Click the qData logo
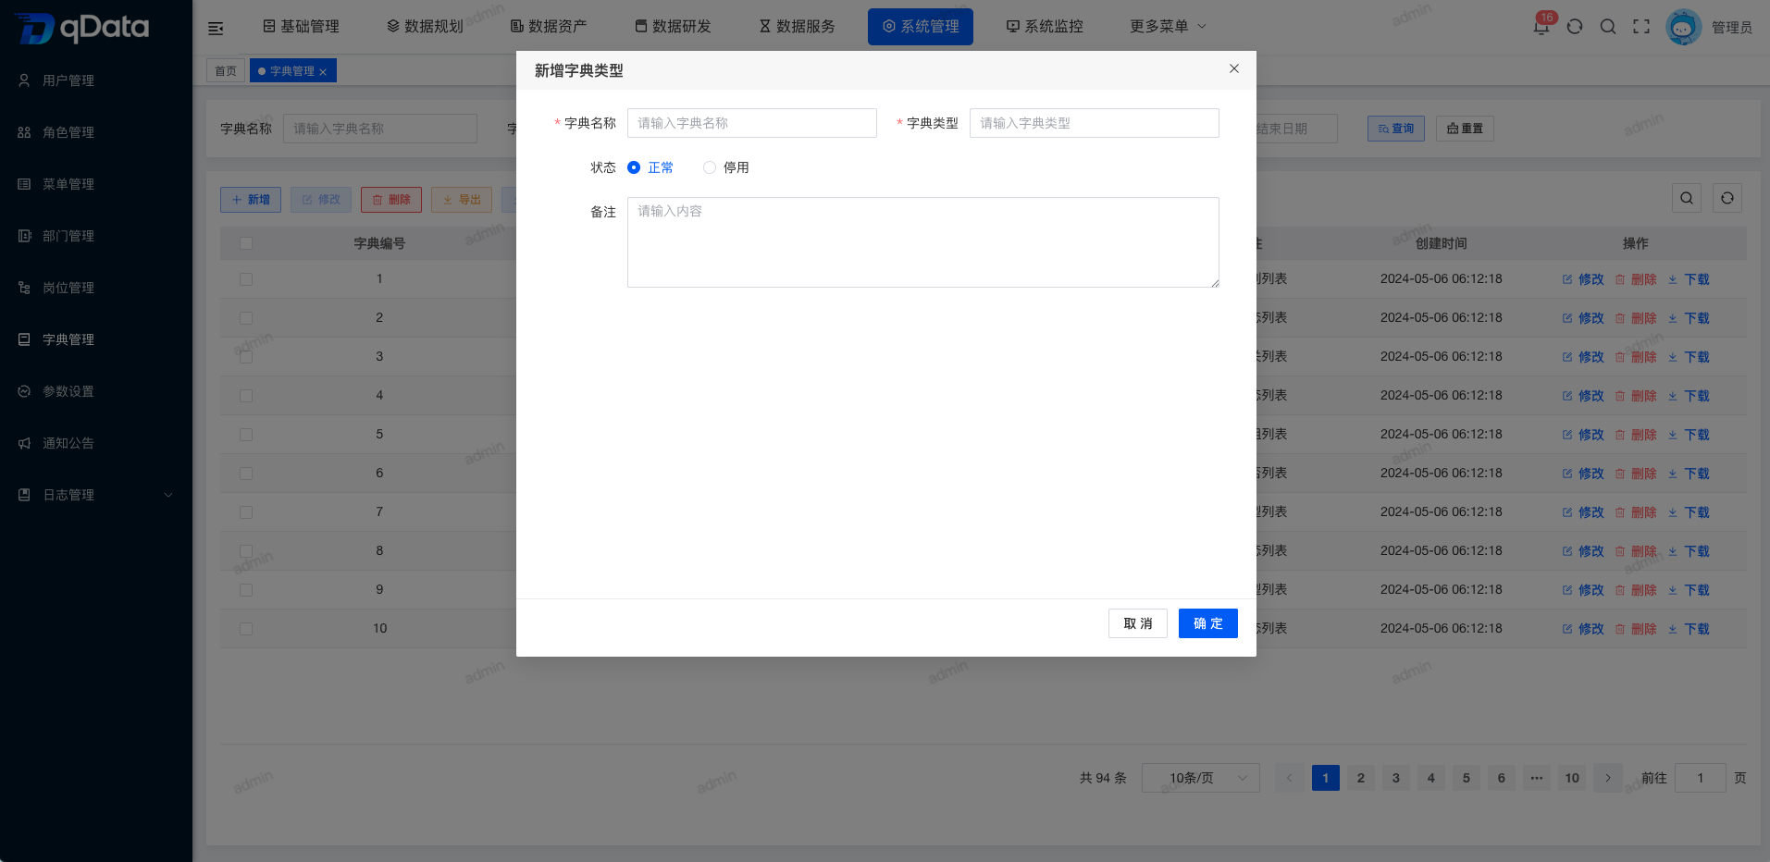Image resolution: width=1770 pixels, height=862 pixels. point(81,28)
